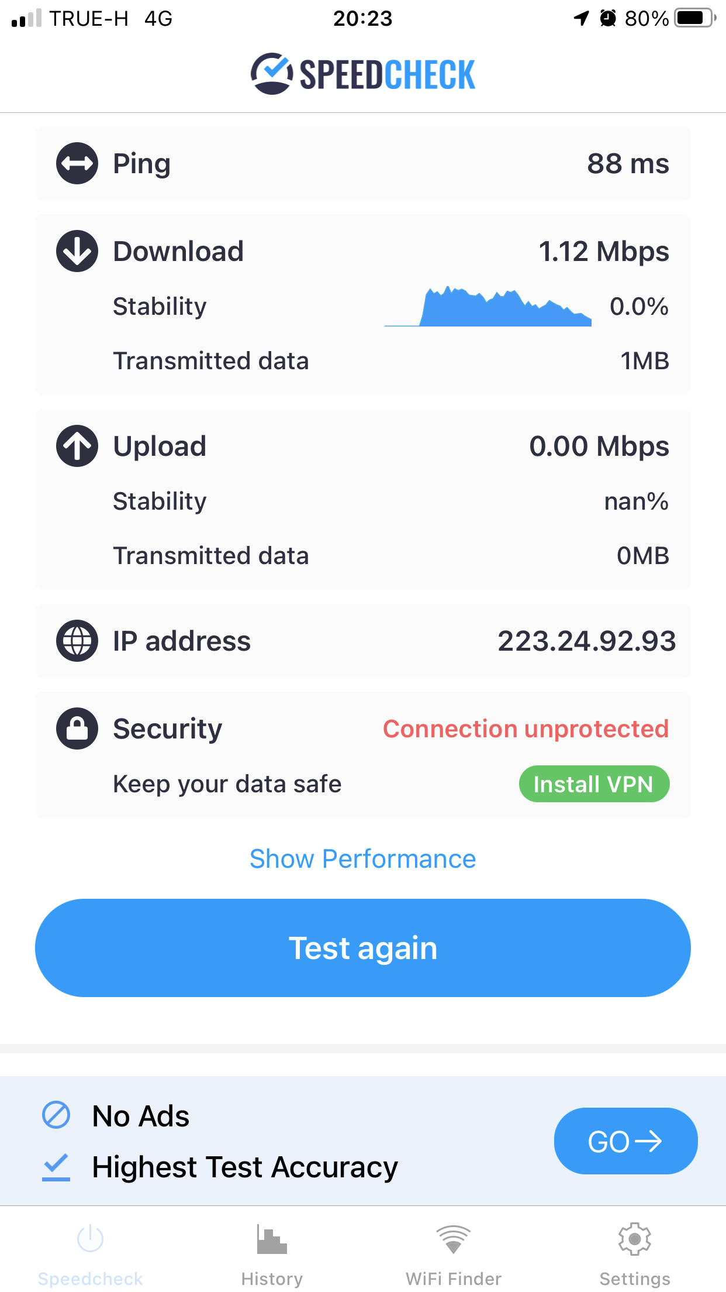
Task: Tap the Upload arrow icon
Action: [x=77, y=446]
